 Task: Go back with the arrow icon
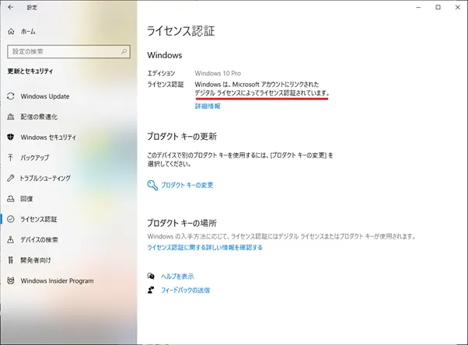[11, 7]
